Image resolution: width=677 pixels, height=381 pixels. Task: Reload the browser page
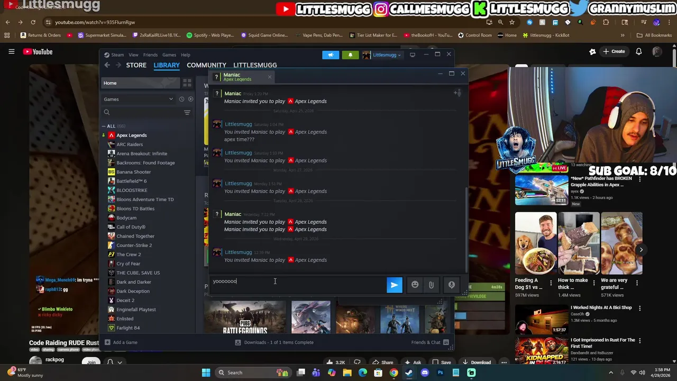[x=33, y=22]
